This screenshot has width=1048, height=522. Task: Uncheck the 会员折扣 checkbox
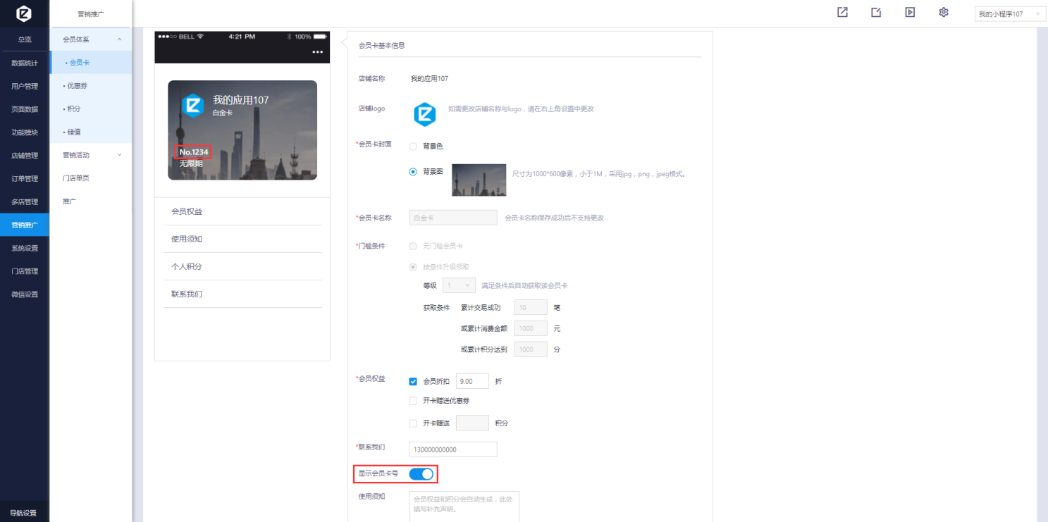coord(413,382)
